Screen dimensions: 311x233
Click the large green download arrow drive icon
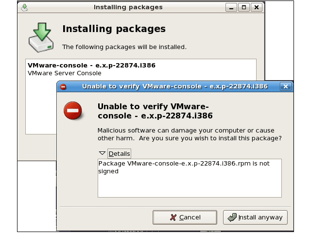41,37
